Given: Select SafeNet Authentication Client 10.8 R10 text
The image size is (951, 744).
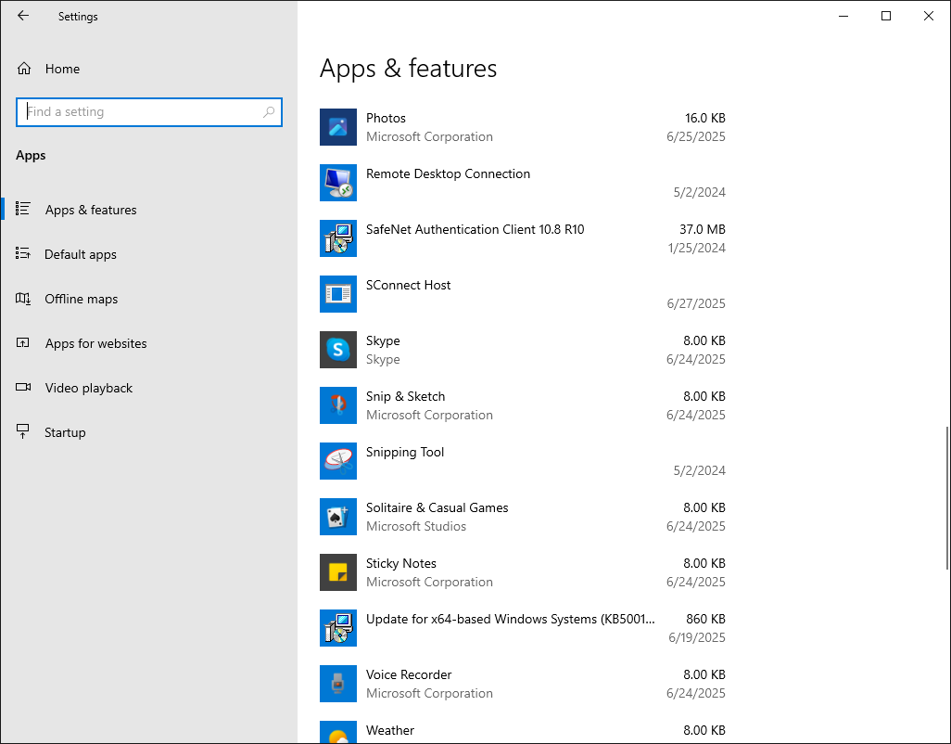Looking at the screenshot, I should pyautogui.click(x=475, y=229).
